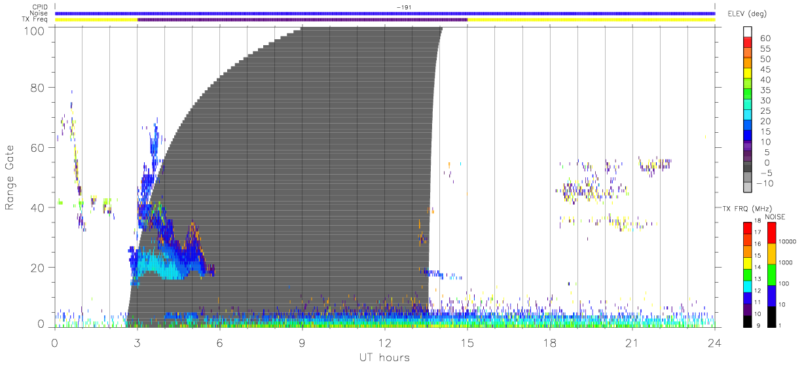Click the '55' label on ELEV colorbar
The width and height of the screenshot is (804, 371).
765,49
